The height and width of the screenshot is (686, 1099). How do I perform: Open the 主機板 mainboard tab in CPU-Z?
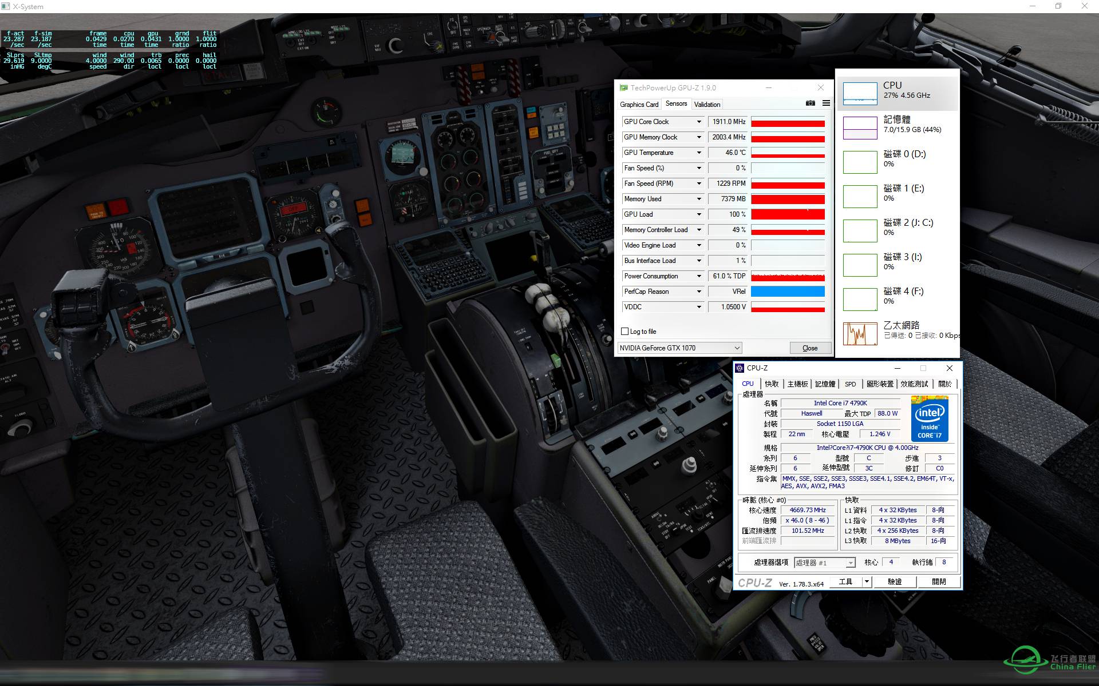797,384
